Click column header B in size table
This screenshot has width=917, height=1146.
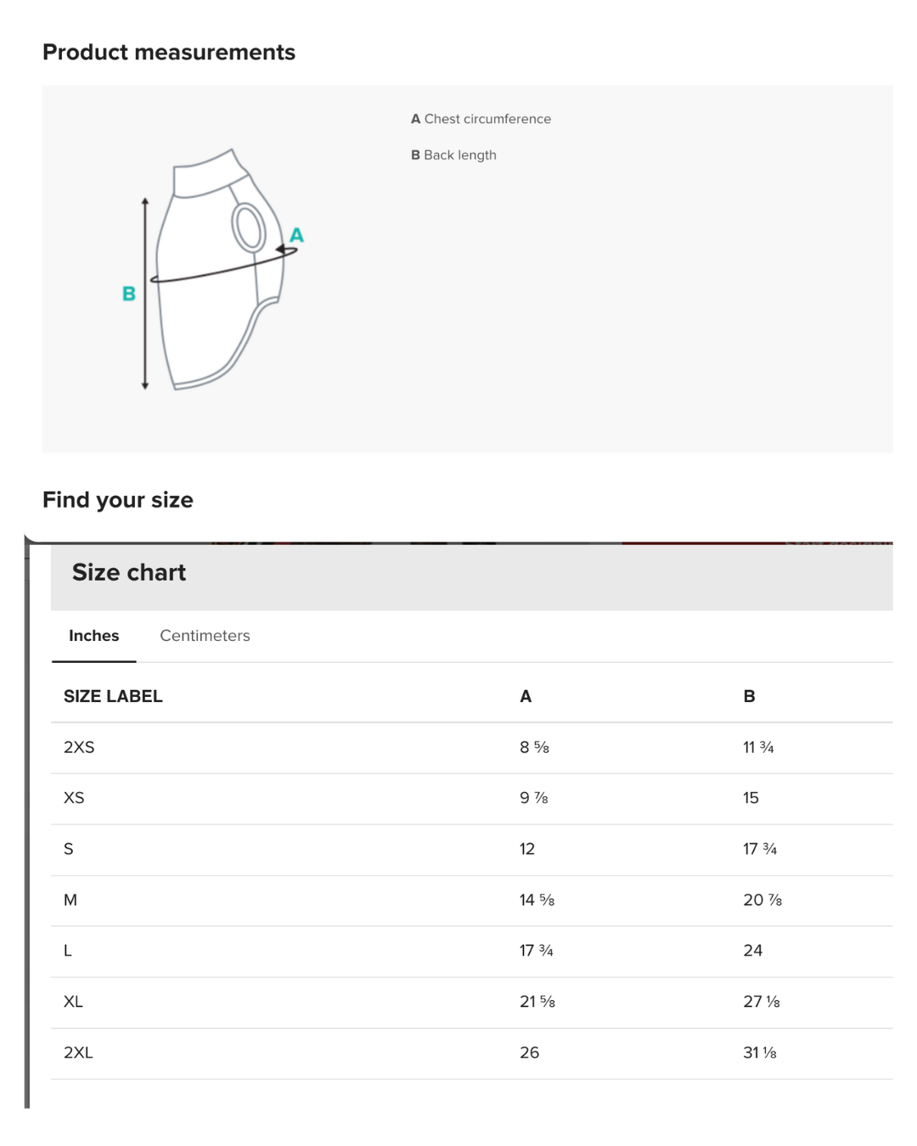pos(749,696)
